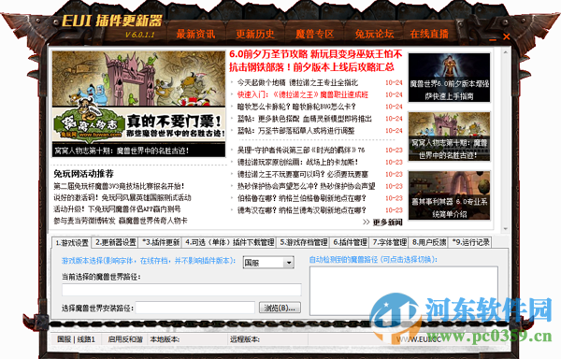Click status bar item 启用反和谐
This screenshot has width=561, height=359.
point(125,339)
